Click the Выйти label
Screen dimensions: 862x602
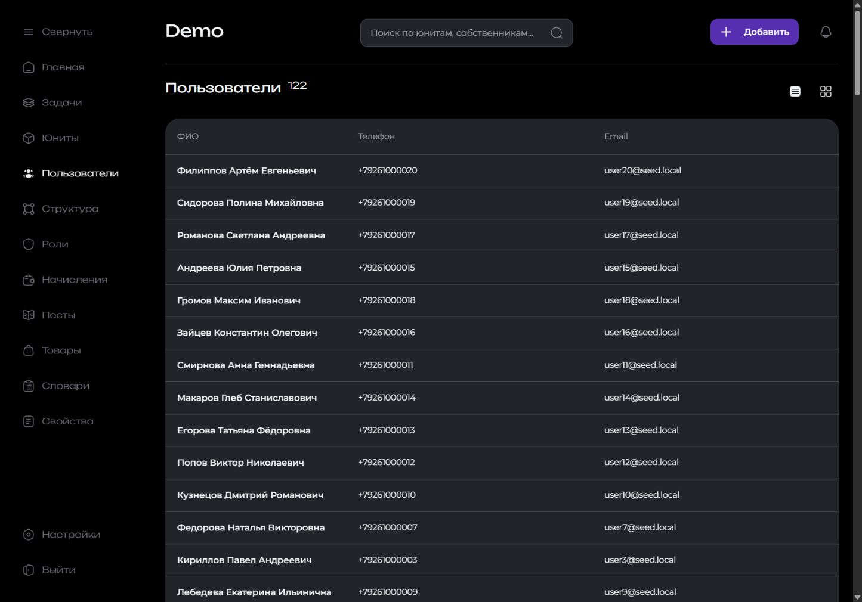tap(58, 570)
